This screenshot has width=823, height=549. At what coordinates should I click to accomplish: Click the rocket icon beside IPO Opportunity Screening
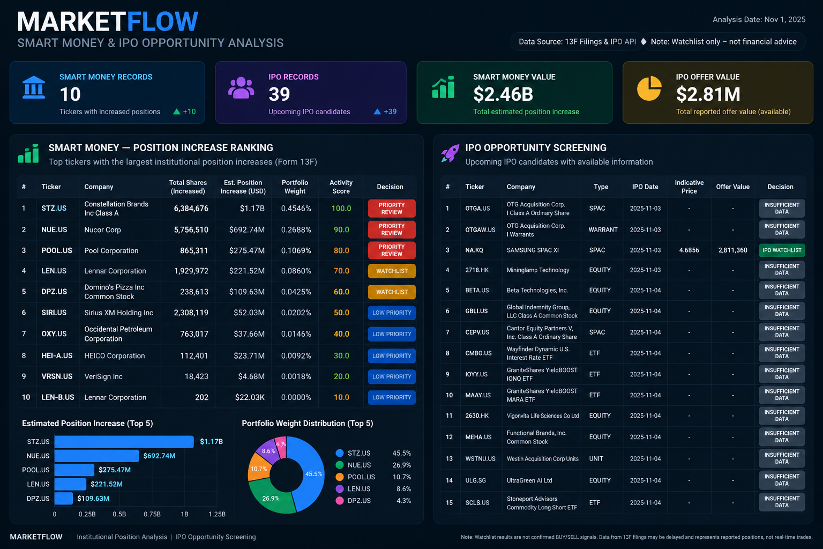[450, 153]
